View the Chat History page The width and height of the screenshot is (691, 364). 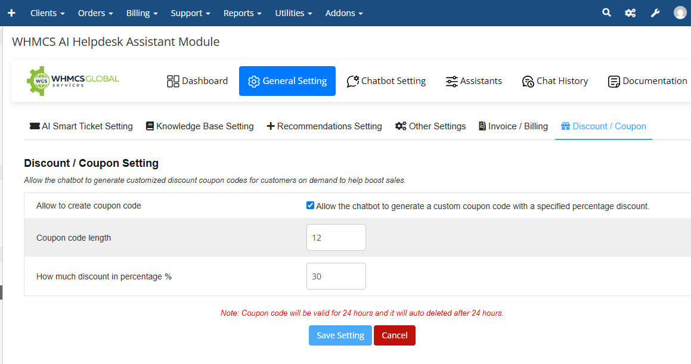click(x=555, y=81)
